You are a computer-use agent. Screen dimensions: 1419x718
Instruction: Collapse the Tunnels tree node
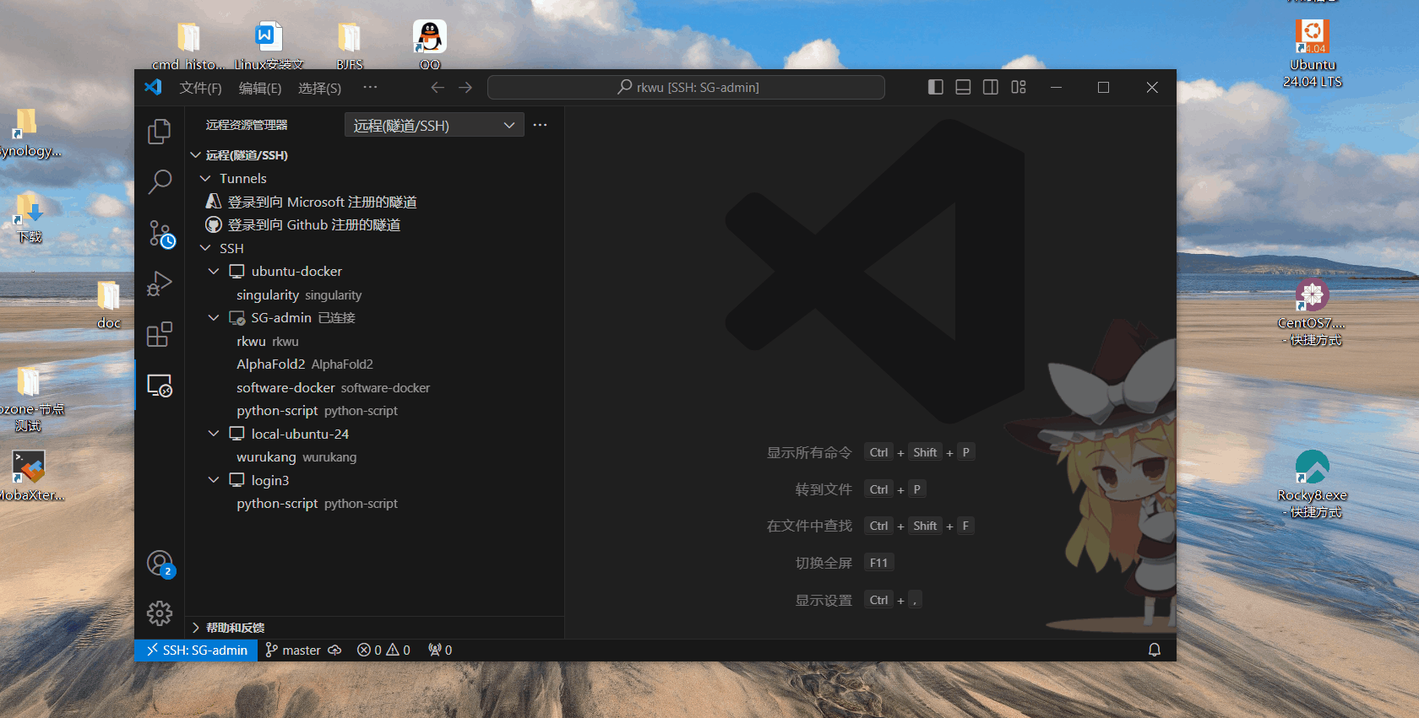click(x=205, y=178)
